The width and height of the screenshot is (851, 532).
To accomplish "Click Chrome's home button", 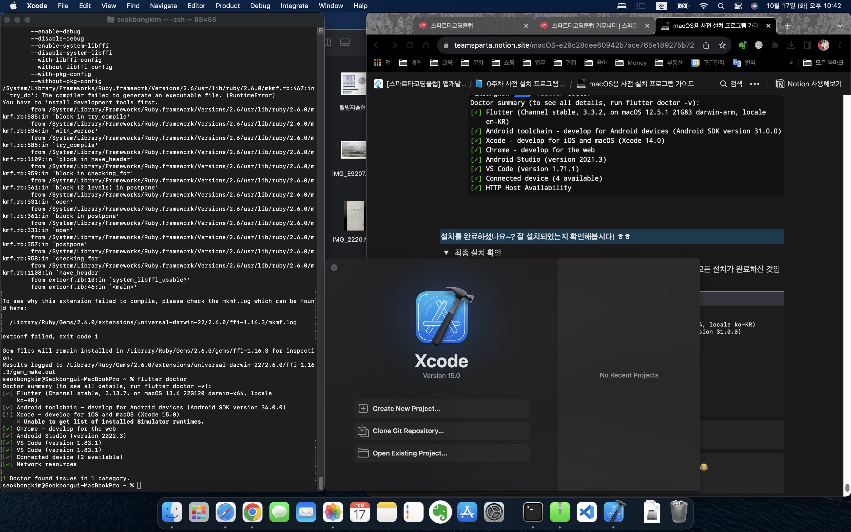I will pyautogui.click(x=426, y=45).
